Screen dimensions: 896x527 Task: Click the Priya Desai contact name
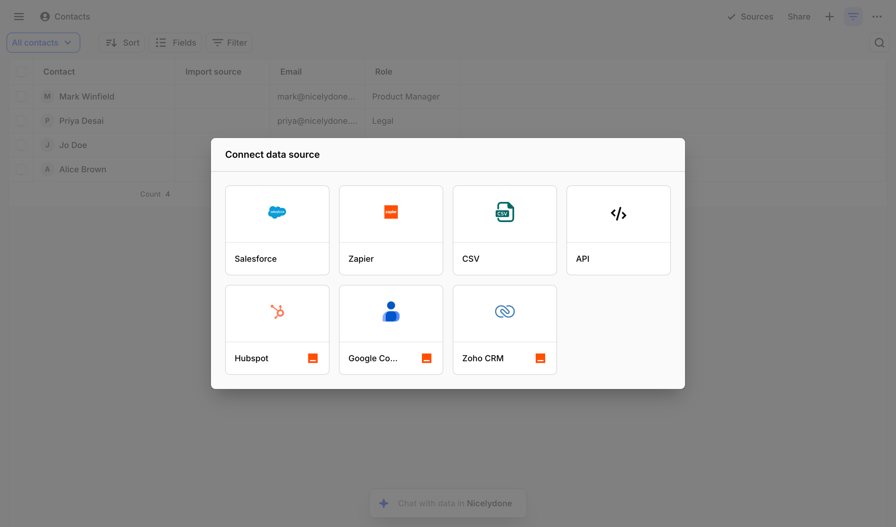pyautogui.click(x=81, y=121)
